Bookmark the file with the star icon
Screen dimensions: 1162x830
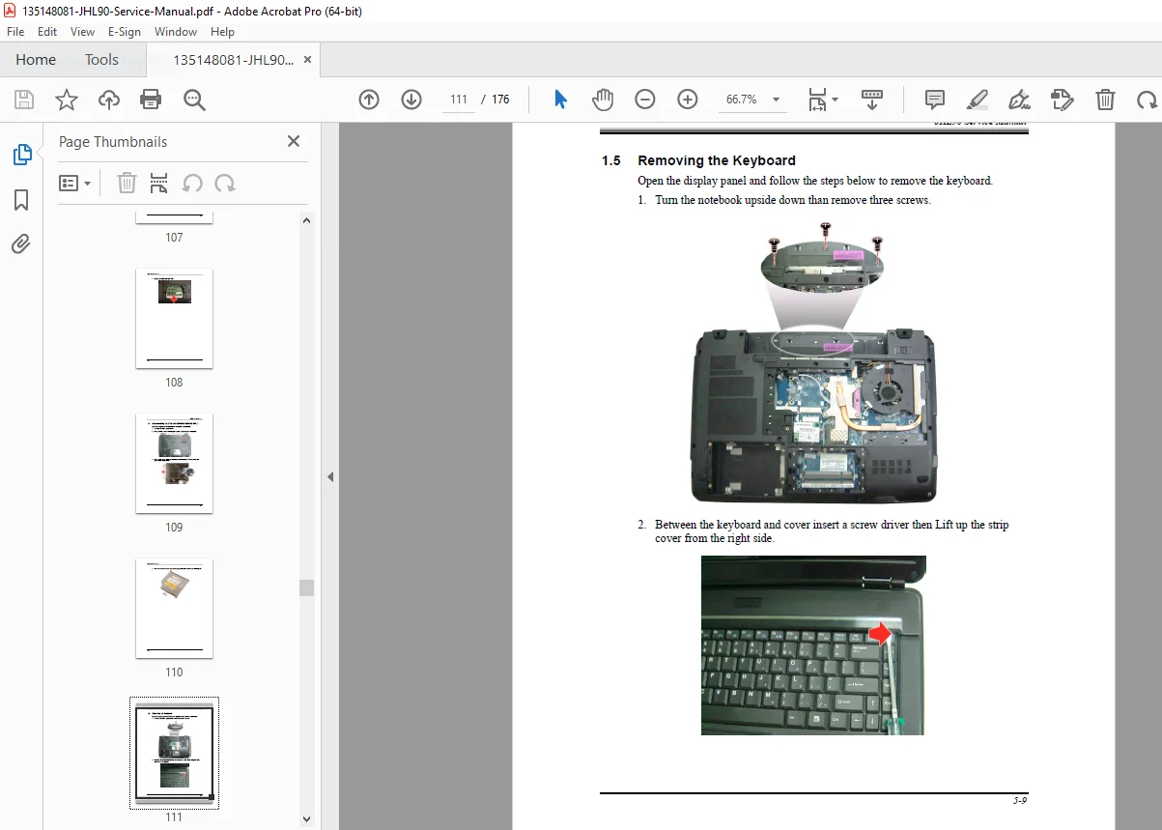pos(66,100)
